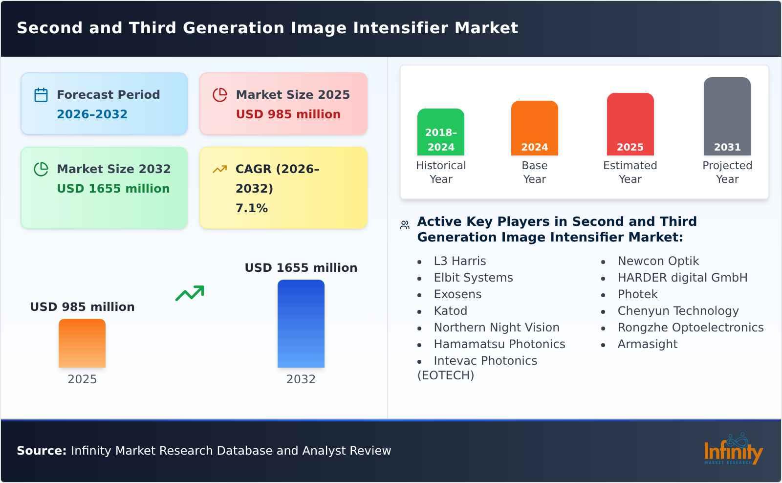
Task: Click the Hamamatsu Photonics list item
Action: [x=499, y=344]
